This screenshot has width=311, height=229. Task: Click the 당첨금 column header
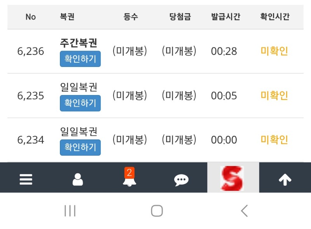180,17
